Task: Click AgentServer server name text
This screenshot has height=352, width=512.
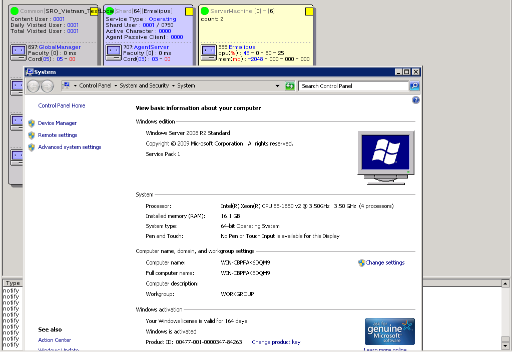Action: click(x=151, y=47)
